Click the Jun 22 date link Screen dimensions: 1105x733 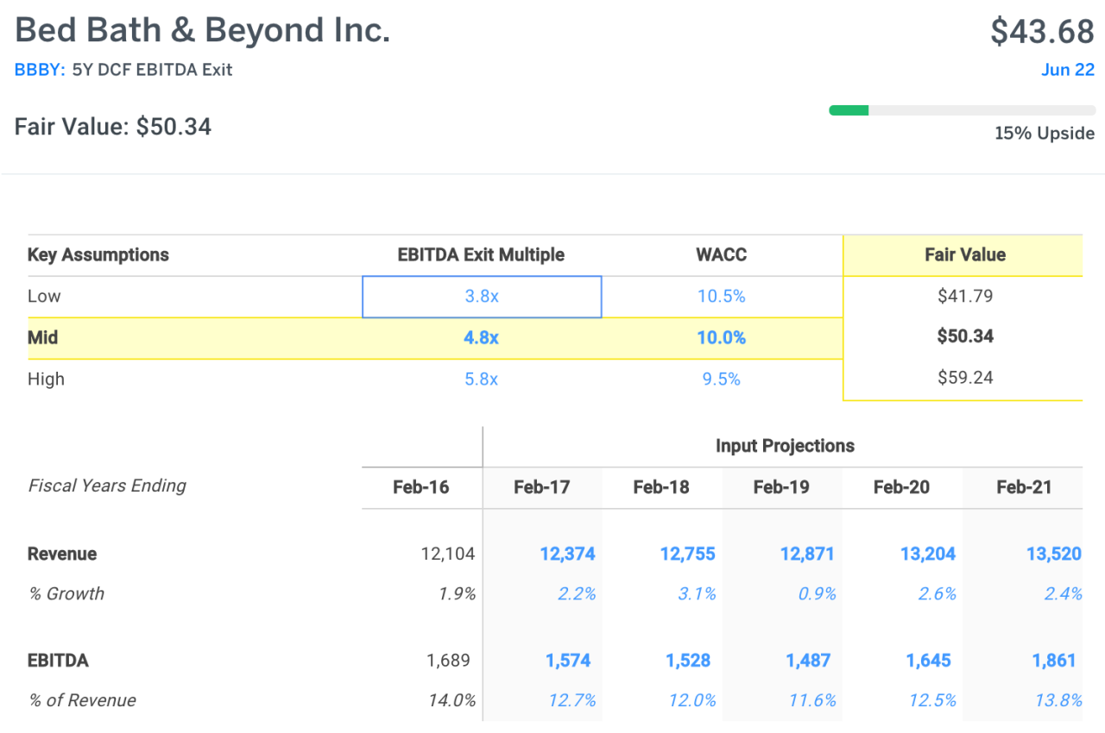(1068, 70)
